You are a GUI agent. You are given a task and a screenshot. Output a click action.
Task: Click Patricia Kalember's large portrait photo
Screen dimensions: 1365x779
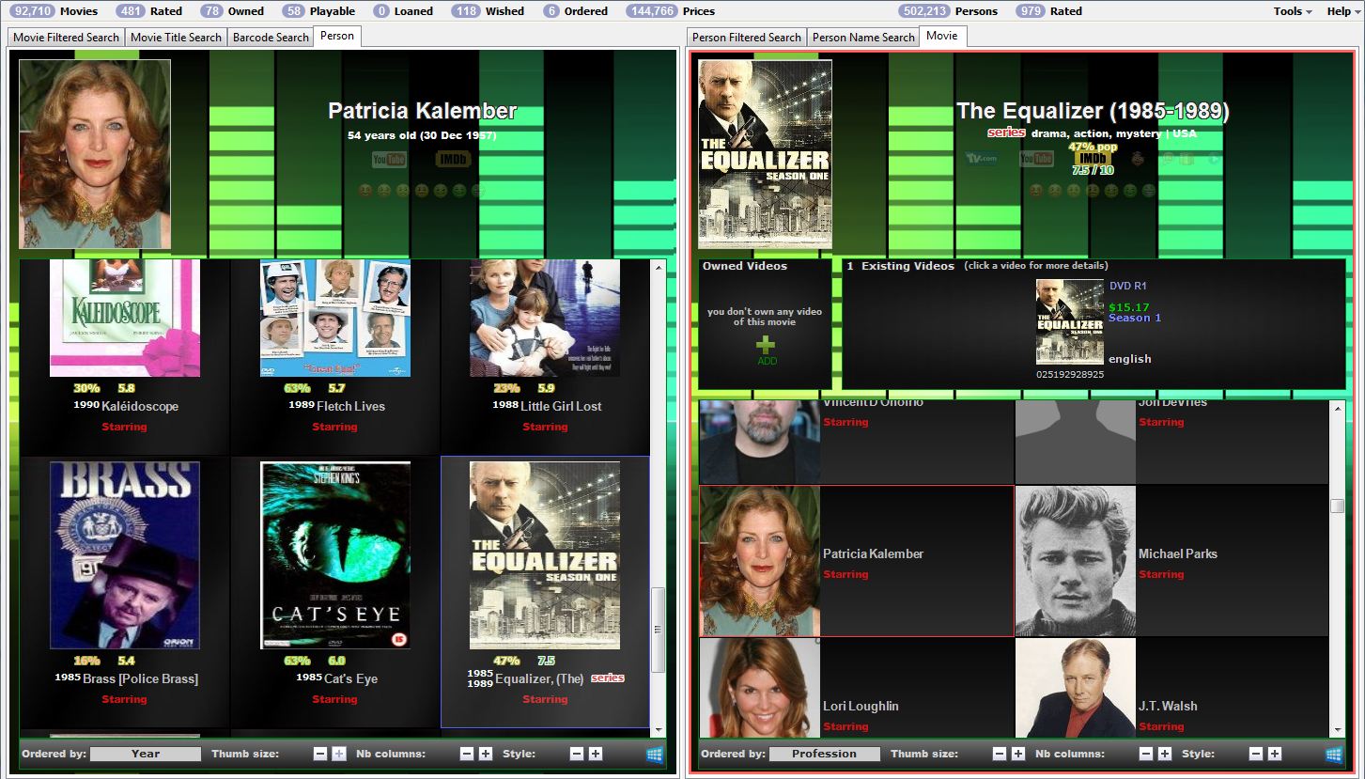(x=95, y=154)
